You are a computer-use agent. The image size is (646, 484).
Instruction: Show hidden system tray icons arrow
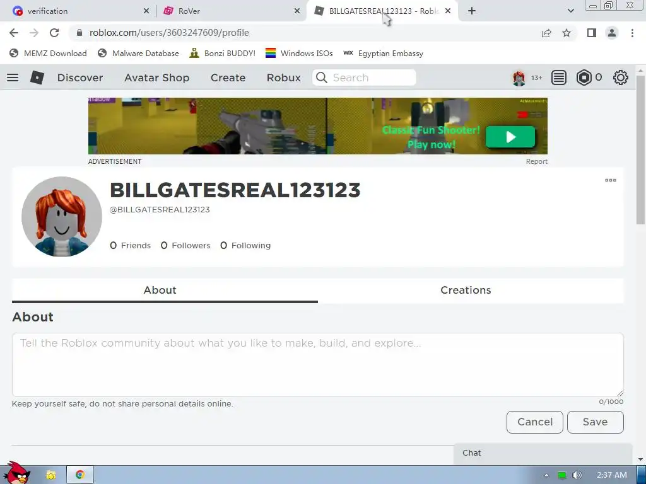546,475
